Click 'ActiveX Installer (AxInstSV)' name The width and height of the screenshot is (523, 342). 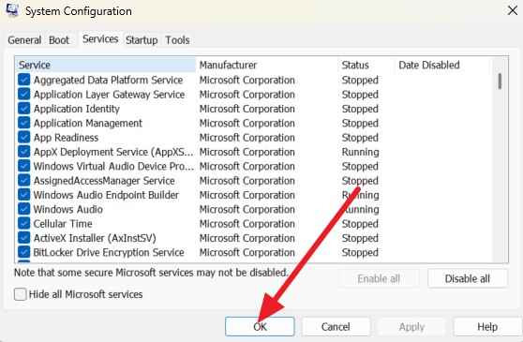click(95, 238)
